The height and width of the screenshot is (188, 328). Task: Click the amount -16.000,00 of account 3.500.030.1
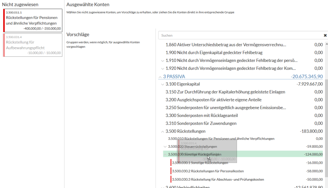(x=314, y=163)
